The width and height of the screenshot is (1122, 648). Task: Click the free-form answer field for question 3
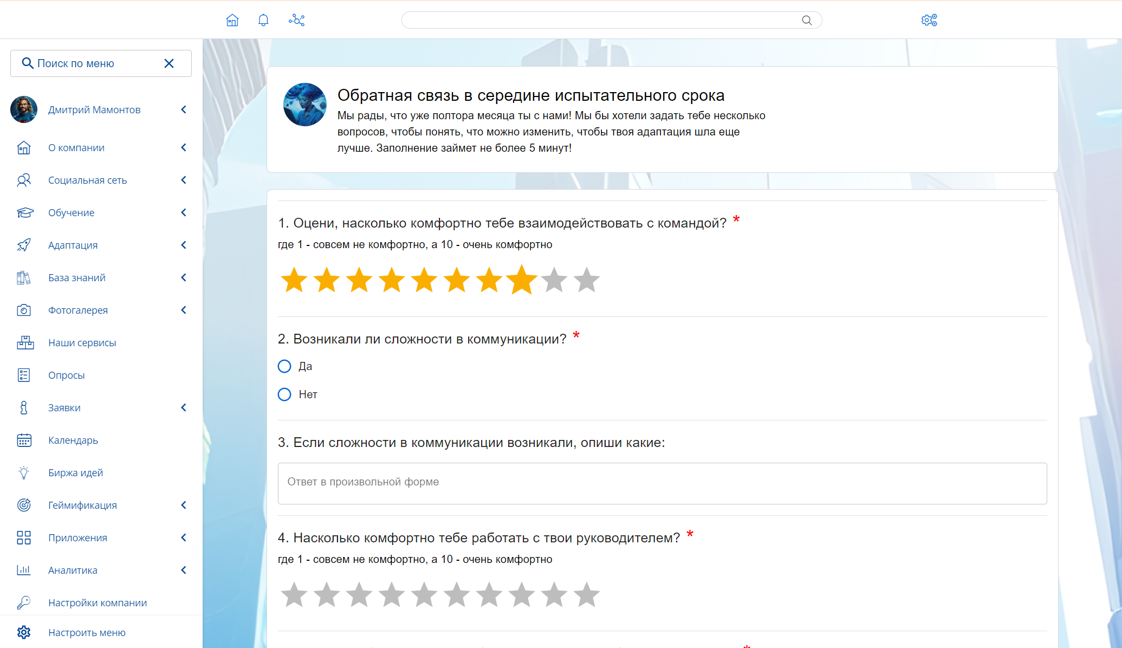[661, 483]
